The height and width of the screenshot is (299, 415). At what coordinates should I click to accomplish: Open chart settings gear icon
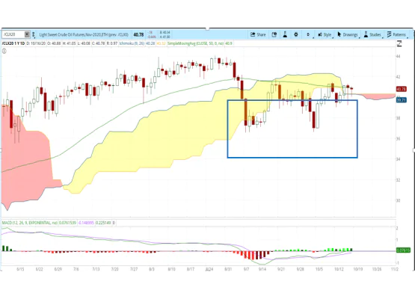click(296, 34)
